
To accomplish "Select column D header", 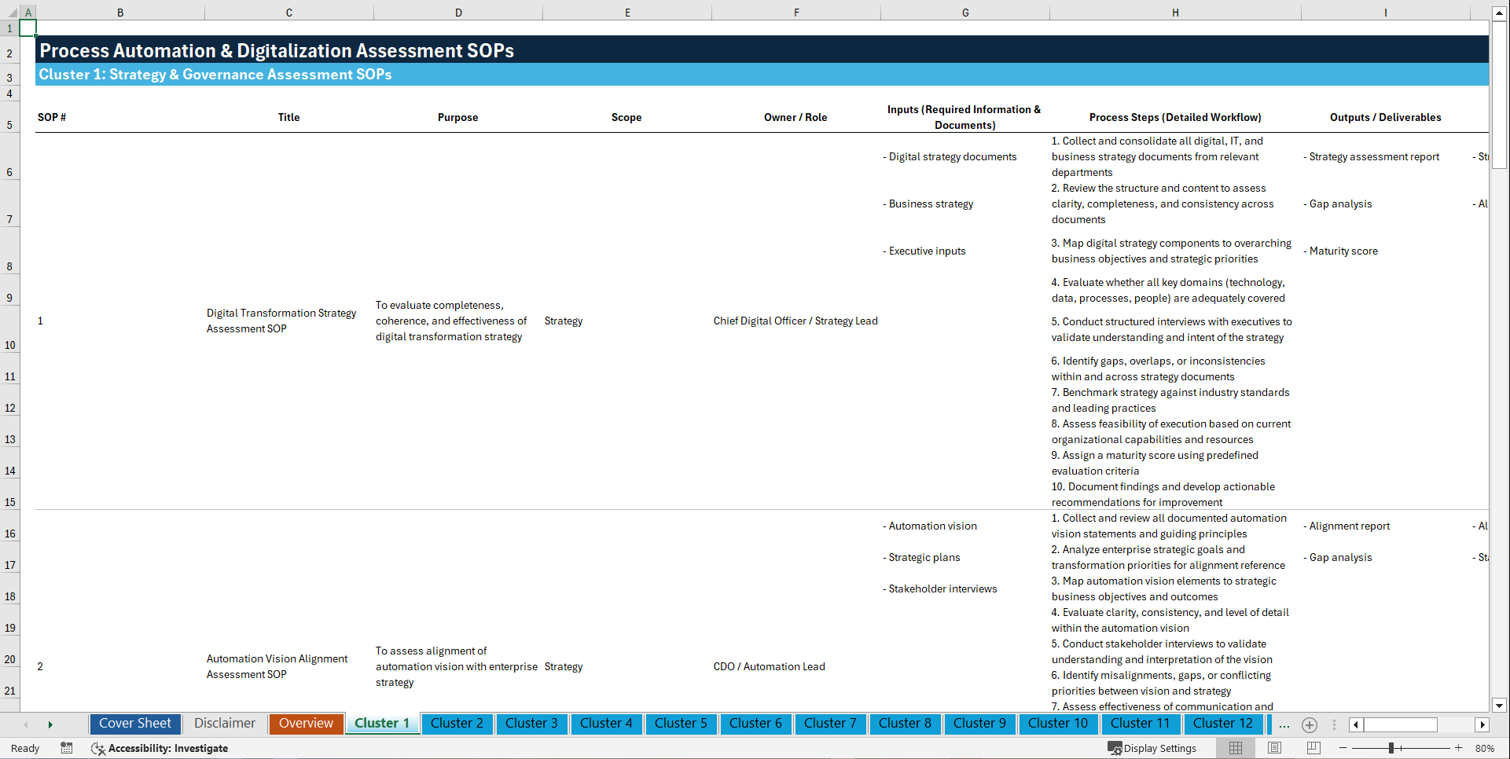I will coord(458,12).
